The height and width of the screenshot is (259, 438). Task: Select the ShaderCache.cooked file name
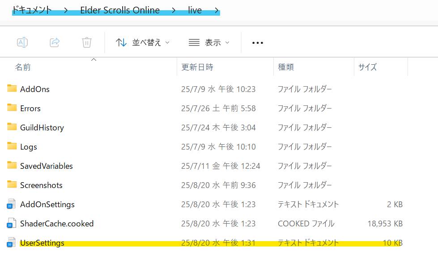(x=57, y=224)
